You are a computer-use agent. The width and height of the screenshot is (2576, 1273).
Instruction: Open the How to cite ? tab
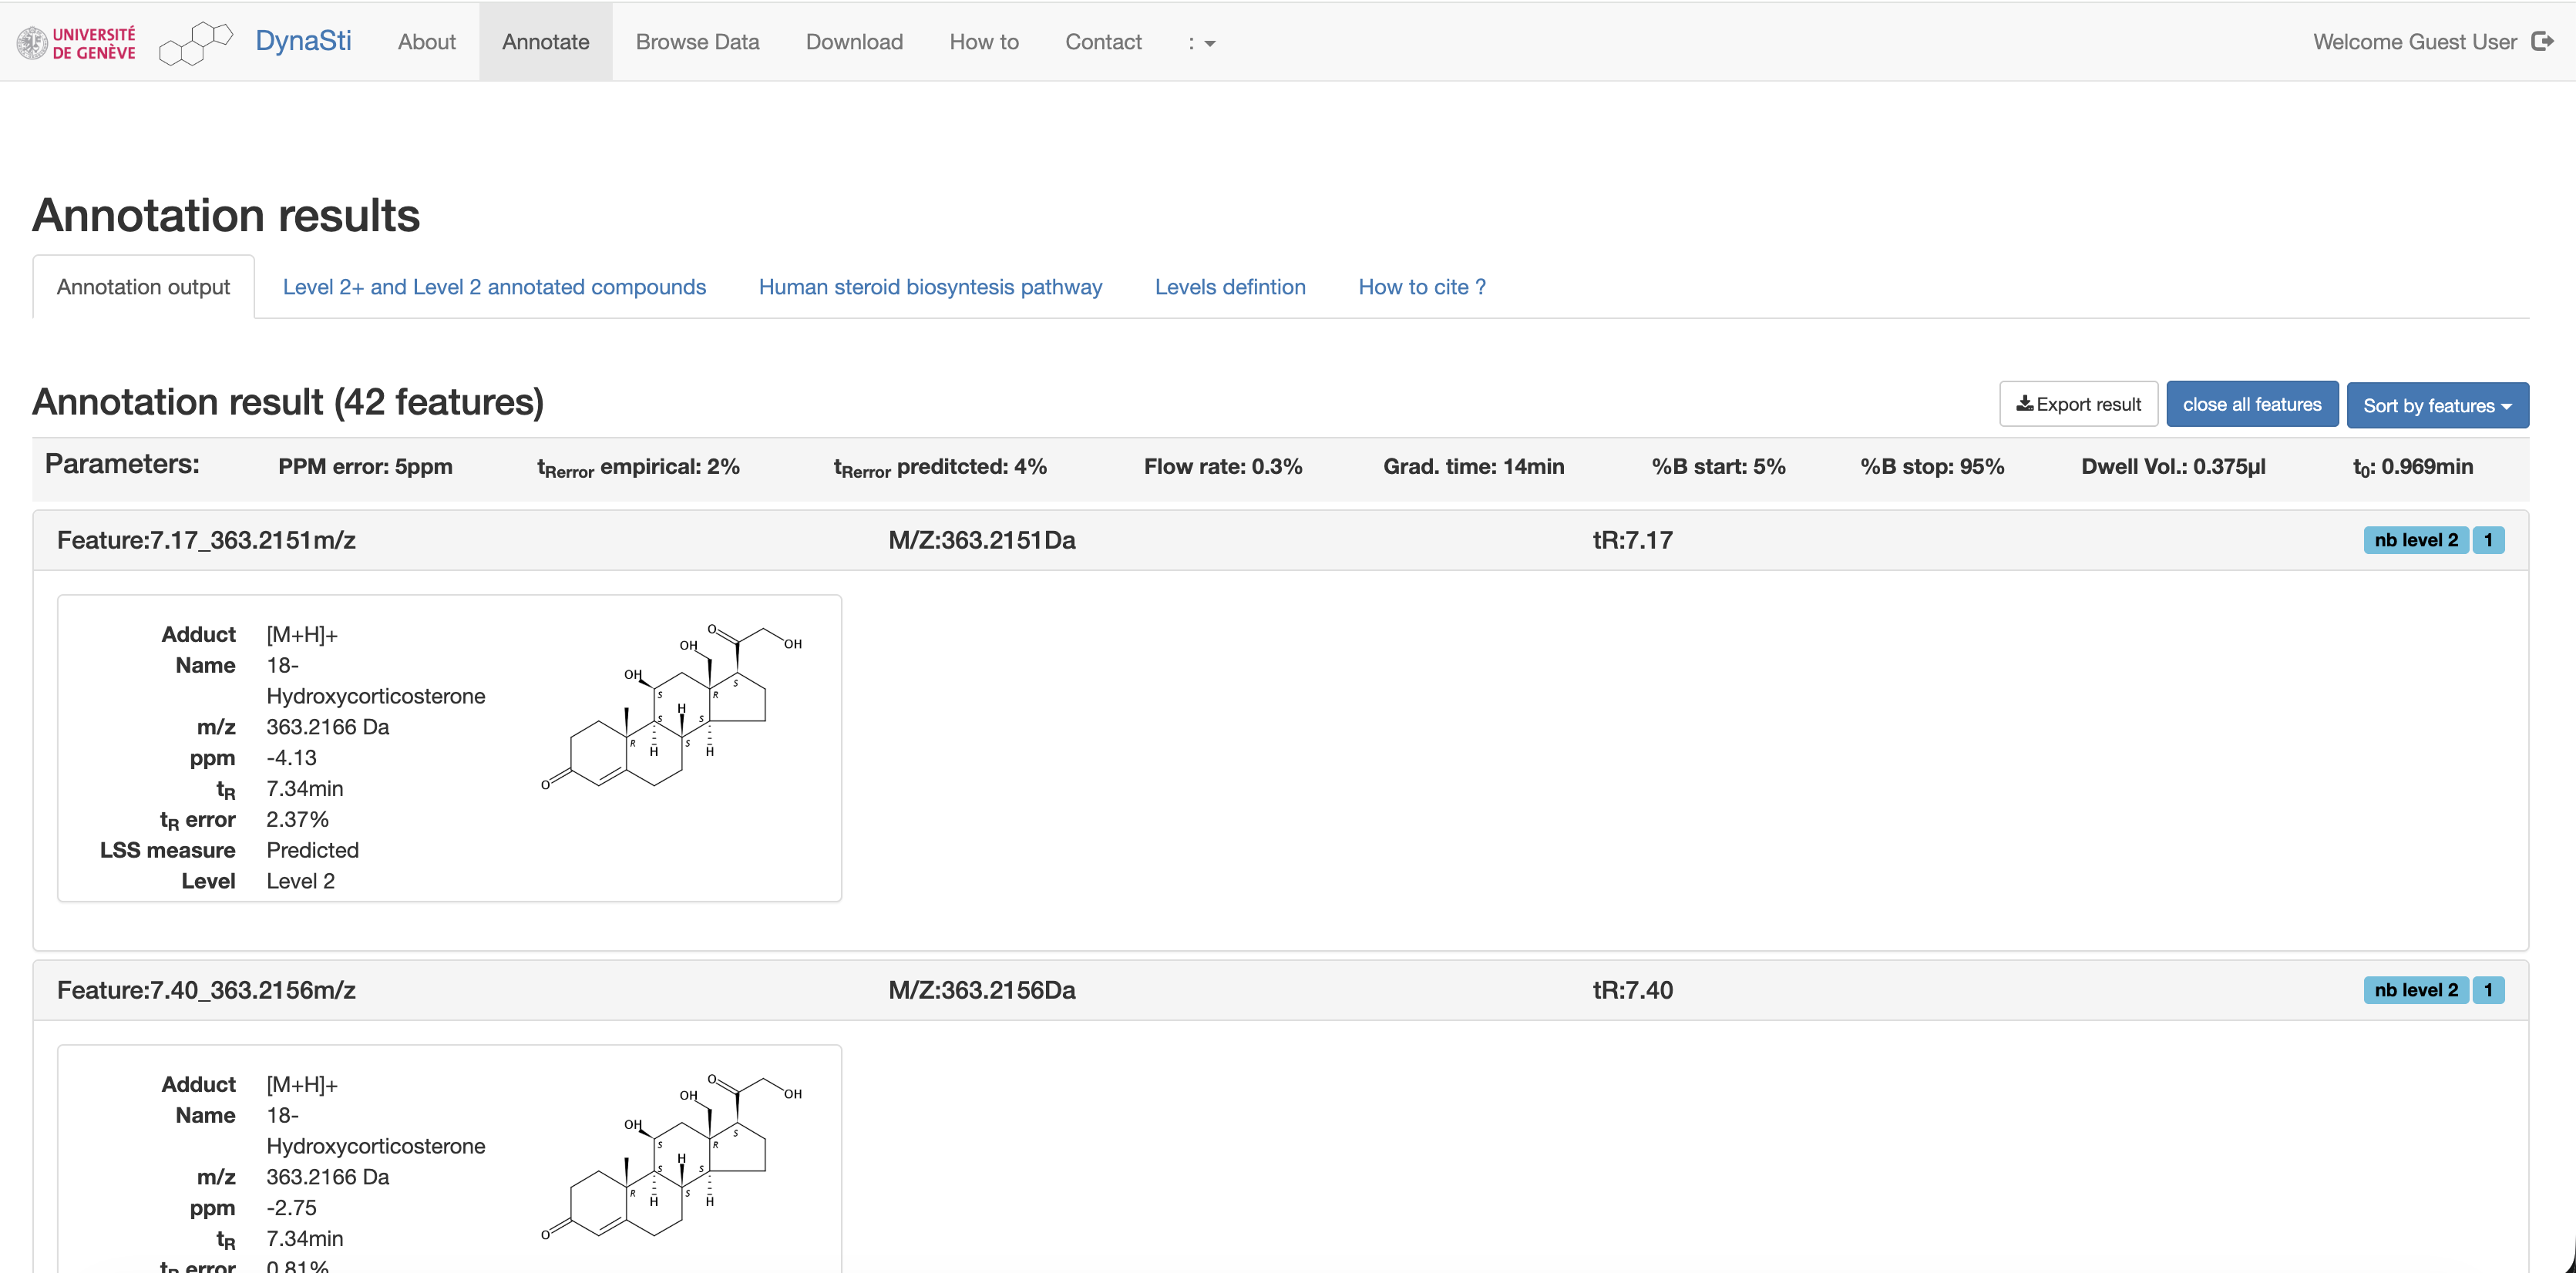(x=1422, y=287)
